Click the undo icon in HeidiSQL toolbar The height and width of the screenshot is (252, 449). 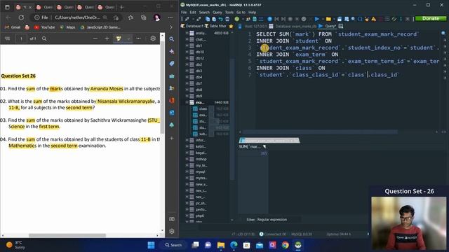point(220,19)
